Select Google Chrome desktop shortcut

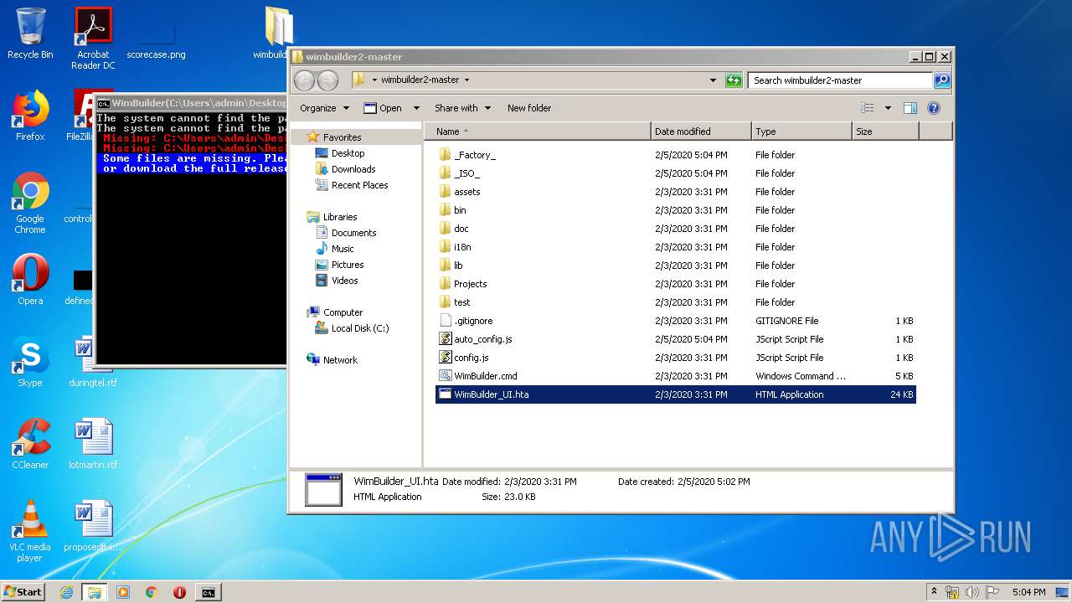click(x=30, y=203)
